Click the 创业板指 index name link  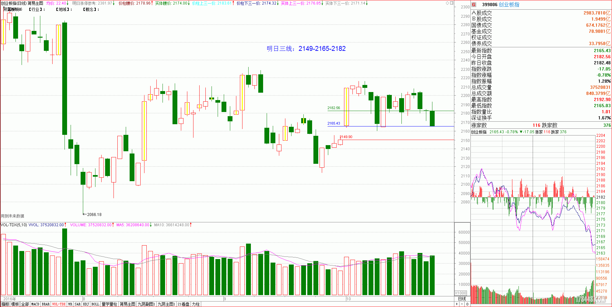[x=509, y=5]
